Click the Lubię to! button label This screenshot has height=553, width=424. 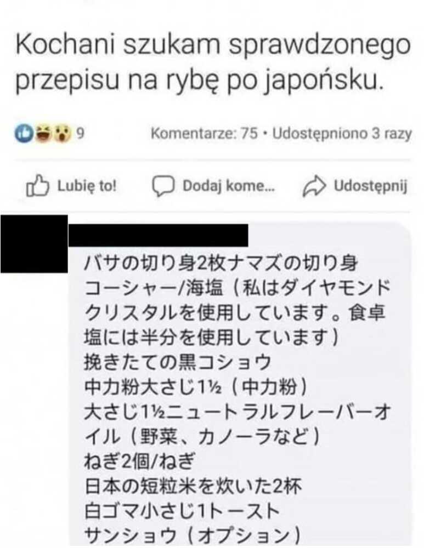pyautogui.click(x=87, y=185)
